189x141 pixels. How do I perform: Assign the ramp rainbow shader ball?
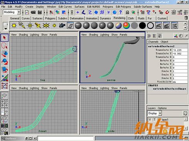click(x=126, y=25)
